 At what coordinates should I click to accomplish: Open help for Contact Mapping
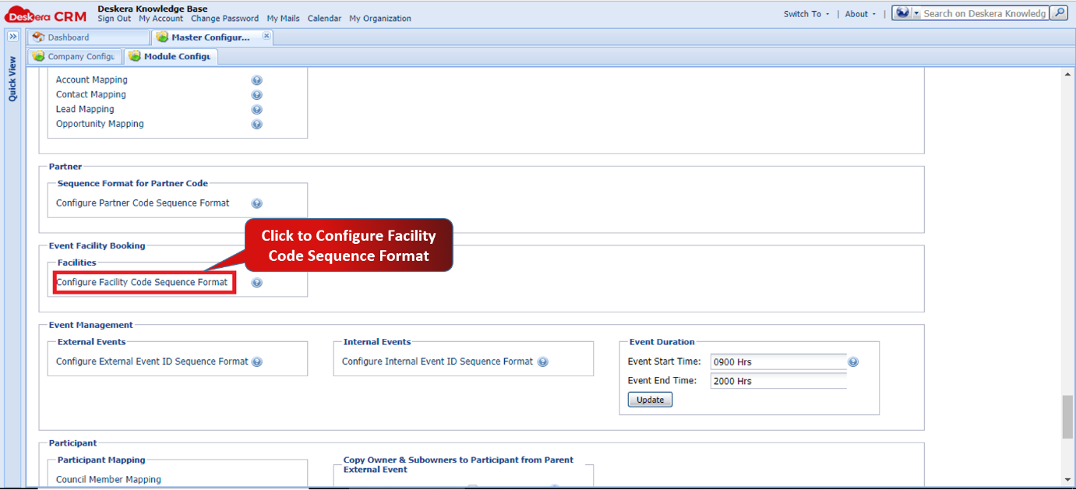point(257,94)
